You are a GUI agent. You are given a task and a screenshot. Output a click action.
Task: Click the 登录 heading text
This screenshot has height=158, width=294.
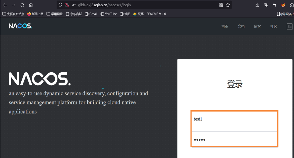(x=235, y=84)
